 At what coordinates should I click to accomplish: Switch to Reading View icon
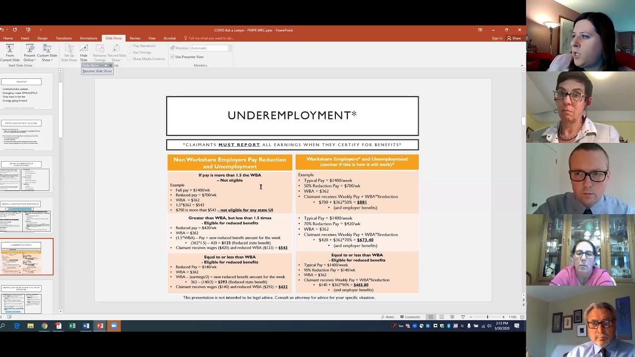(452, 317)
